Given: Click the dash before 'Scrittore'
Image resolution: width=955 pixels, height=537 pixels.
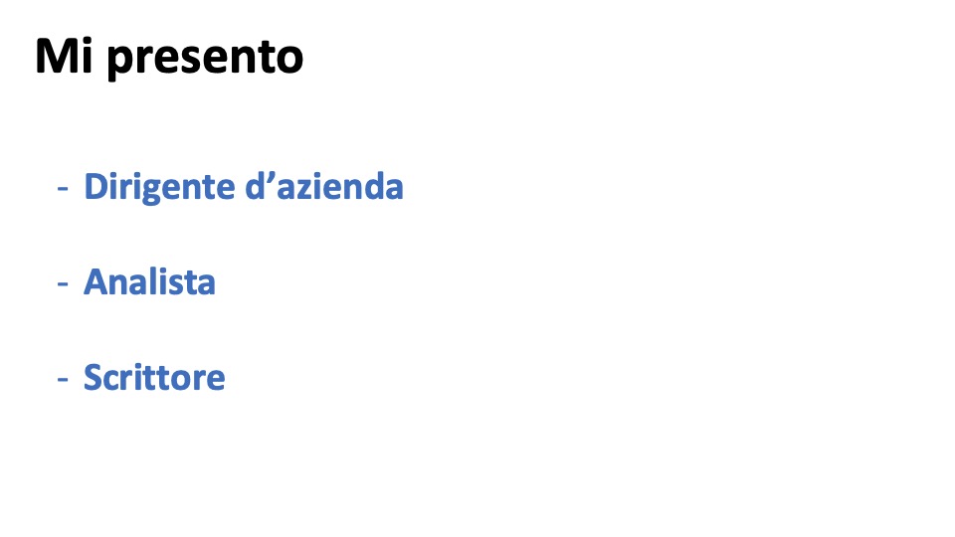Looking at the screenshot, I should pyautogui.click(x=63, y=379).
